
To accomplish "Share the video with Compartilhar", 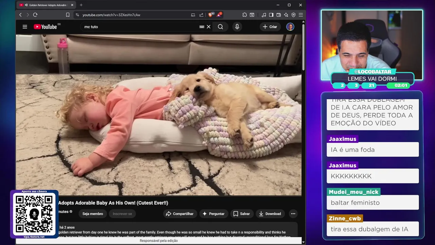I will pyautogui.click(x=179, y=214).
